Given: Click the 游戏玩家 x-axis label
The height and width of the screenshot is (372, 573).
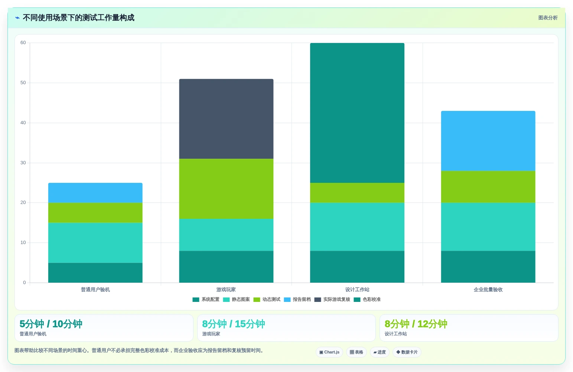Looking at the screenshot, I should tap(226, 290).
